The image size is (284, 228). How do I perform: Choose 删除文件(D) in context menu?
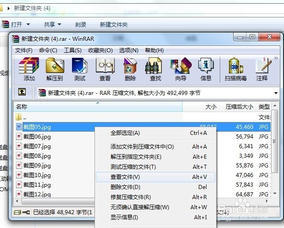(x=156, y=187)
